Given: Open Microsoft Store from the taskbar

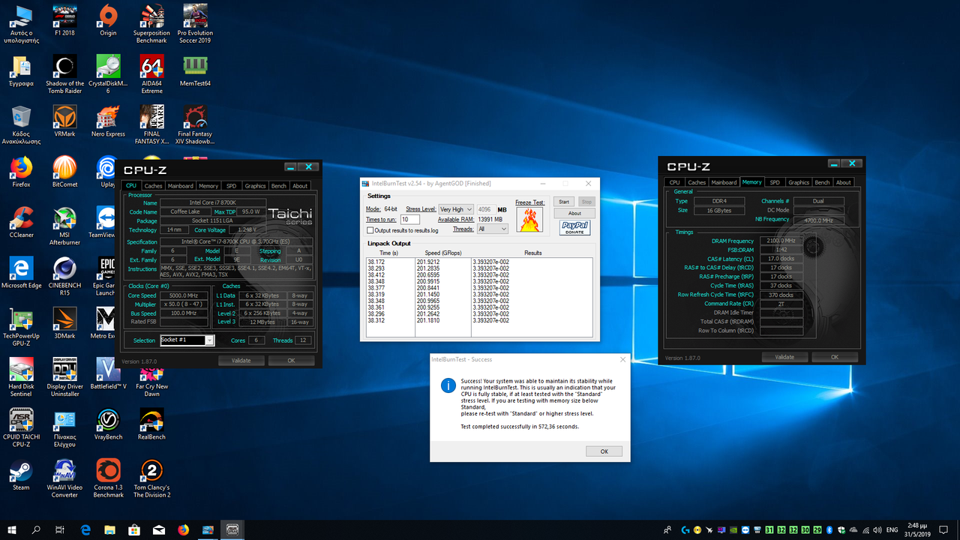Looking at the screenshot, I should [135, 529].
